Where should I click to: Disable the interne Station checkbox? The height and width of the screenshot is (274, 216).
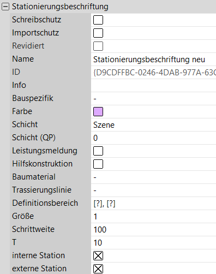tap(98, 255)
